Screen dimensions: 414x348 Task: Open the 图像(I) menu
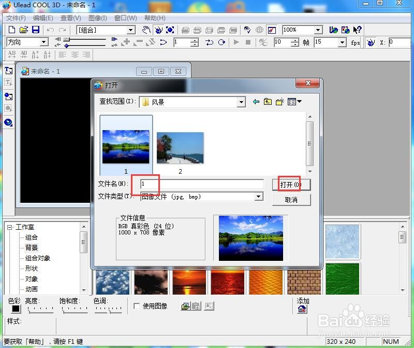pos(98,18)
